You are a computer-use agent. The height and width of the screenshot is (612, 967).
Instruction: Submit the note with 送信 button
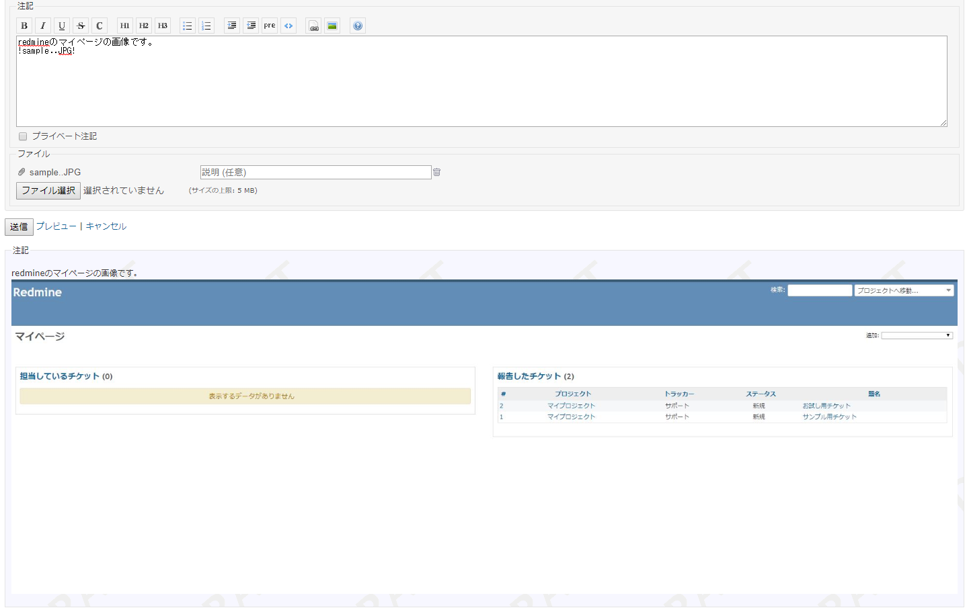point(18,226)
